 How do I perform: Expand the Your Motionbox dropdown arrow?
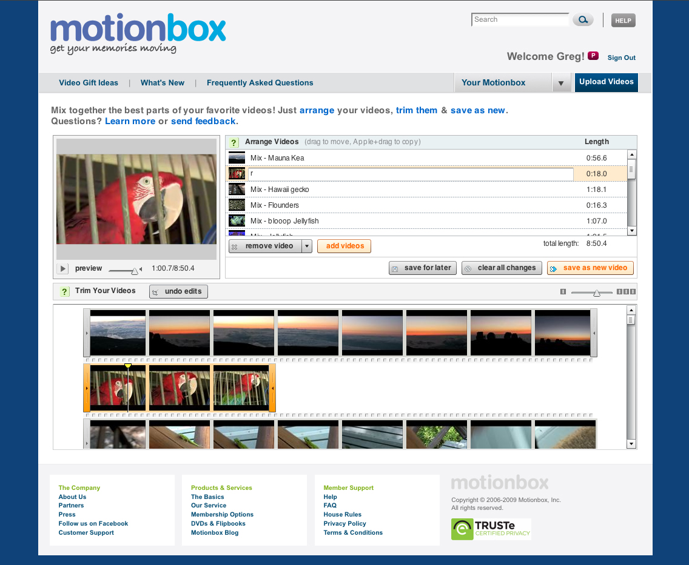[x=561, y=83]
